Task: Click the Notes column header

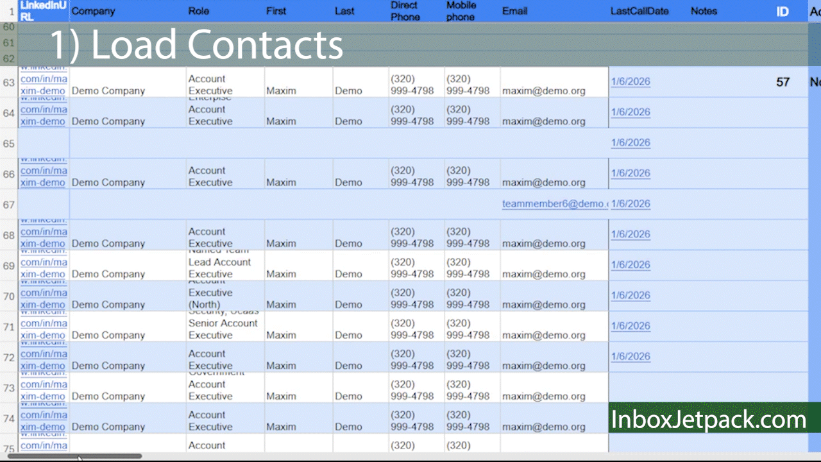Action: tap(704, 11)
